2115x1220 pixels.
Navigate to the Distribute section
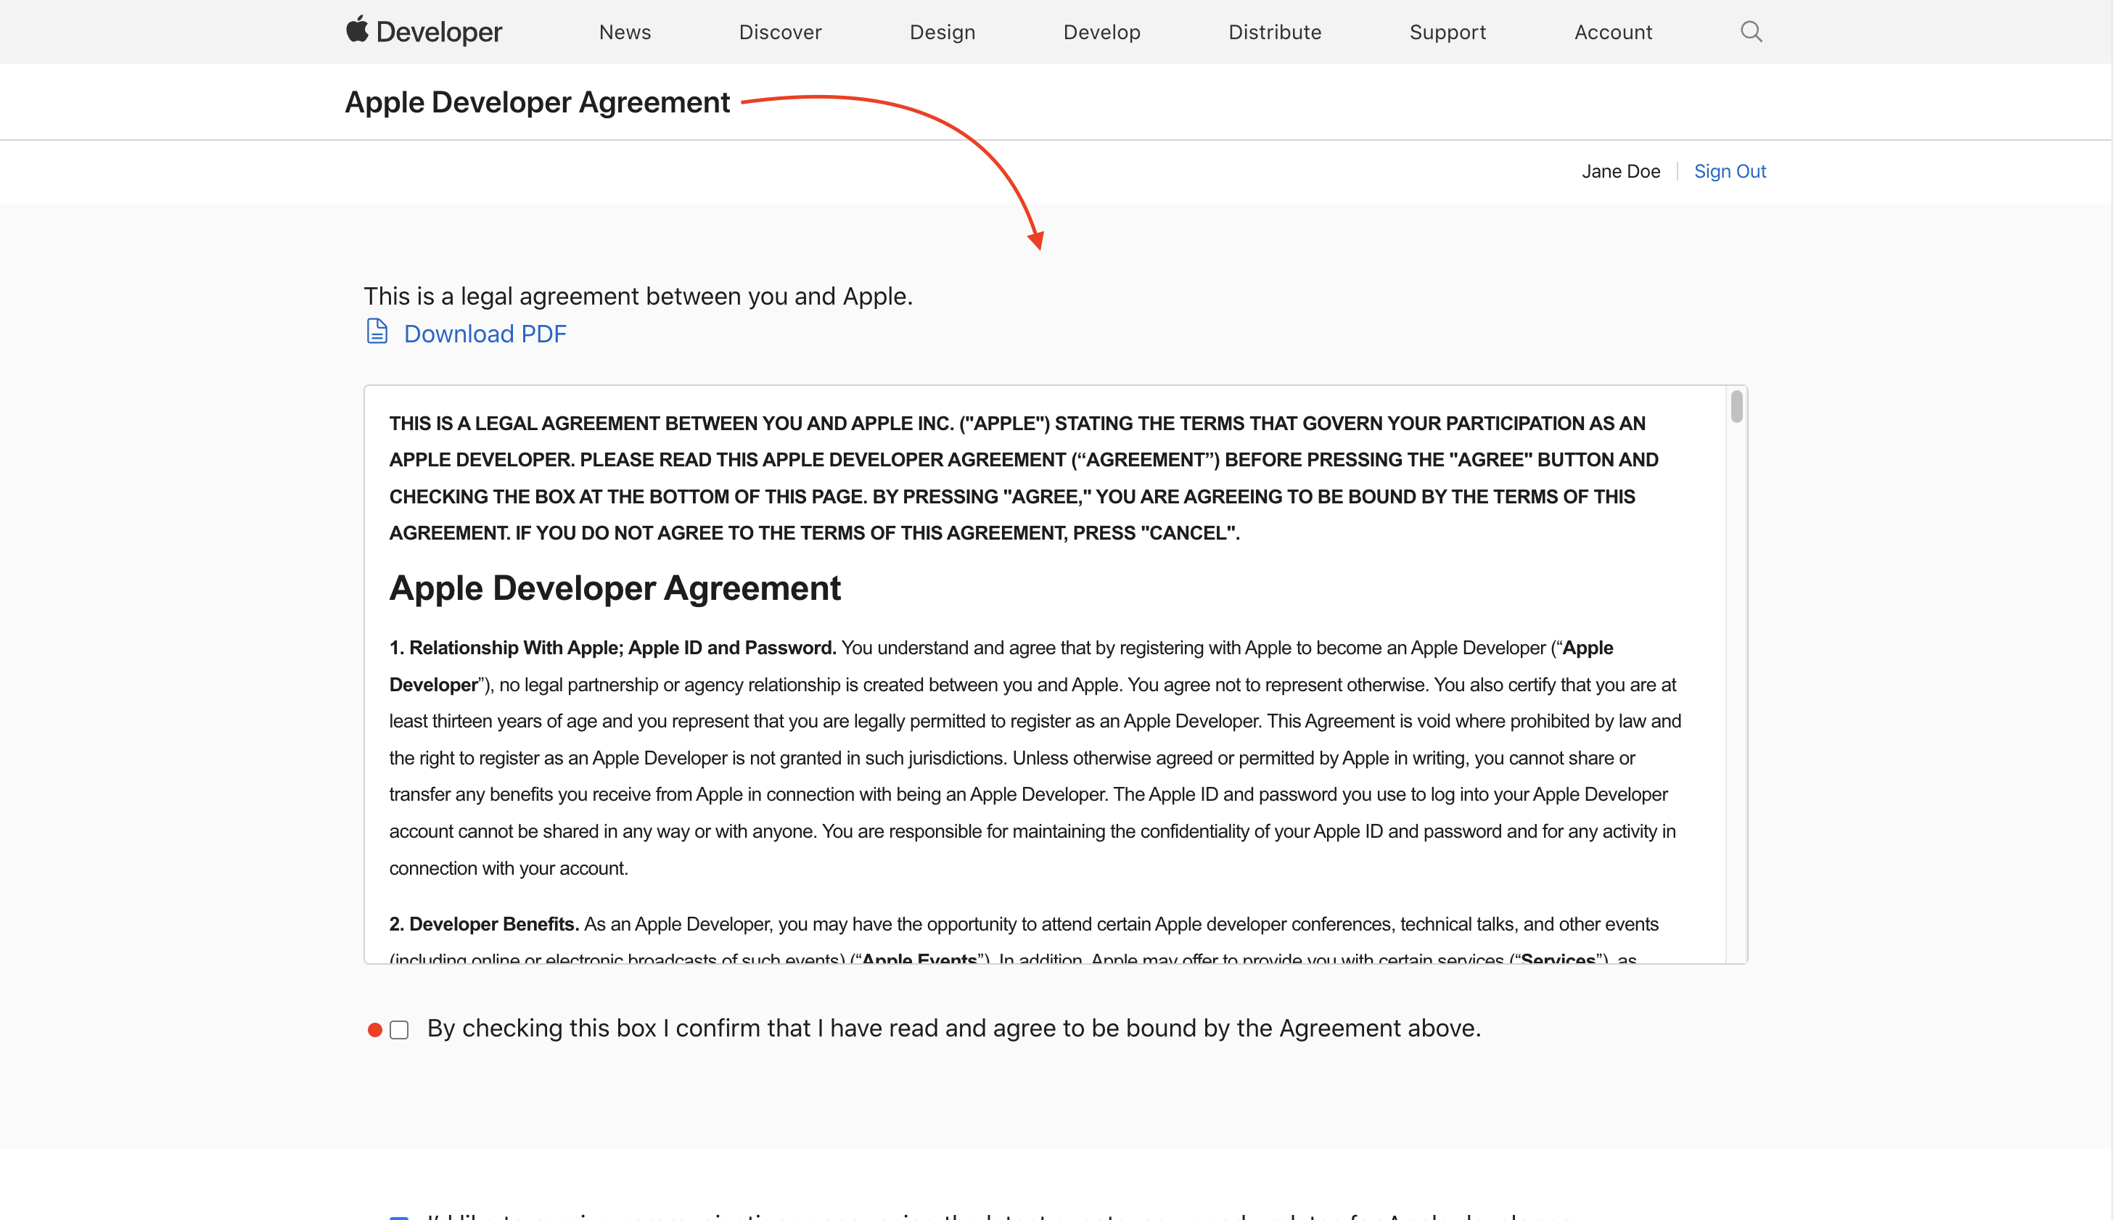pos(1275,32)
